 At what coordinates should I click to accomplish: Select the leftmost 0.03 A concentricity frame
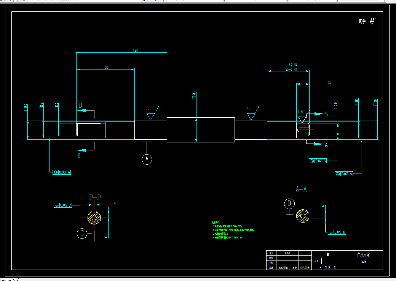coord(62,172)
